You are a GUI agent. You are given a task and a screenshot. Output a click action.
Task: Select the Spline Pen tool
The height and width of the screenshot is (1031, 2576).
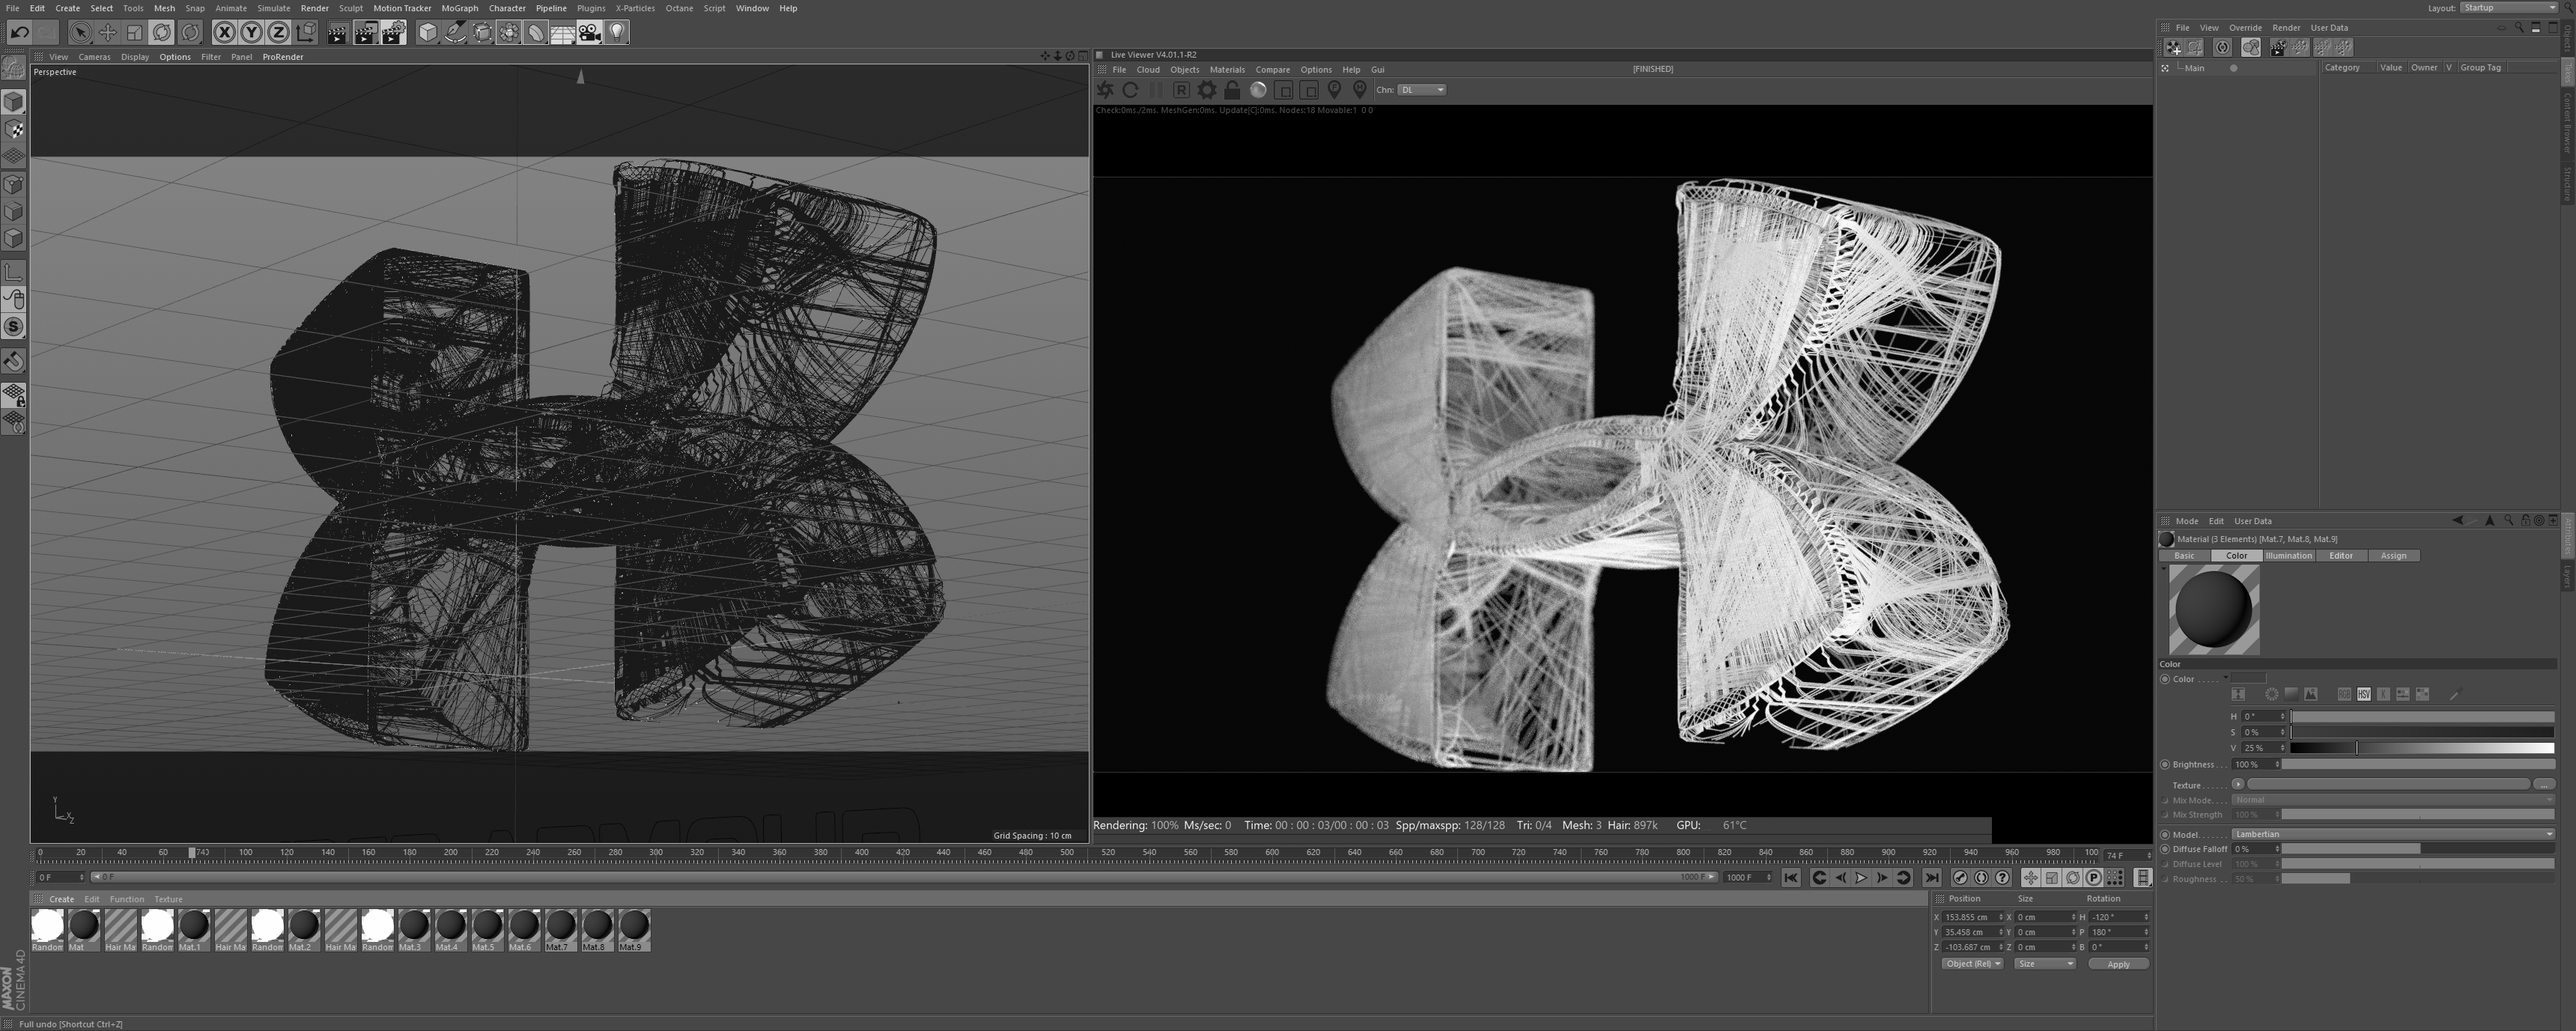(455, 32)
